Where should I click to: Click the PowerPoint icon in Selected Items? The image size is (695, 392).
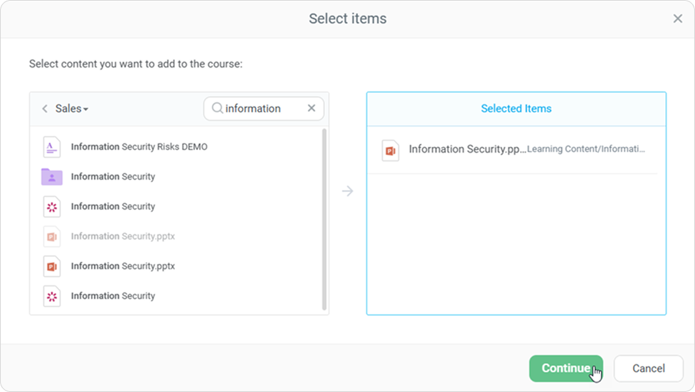pyautogui.click(x=390, y=150)
